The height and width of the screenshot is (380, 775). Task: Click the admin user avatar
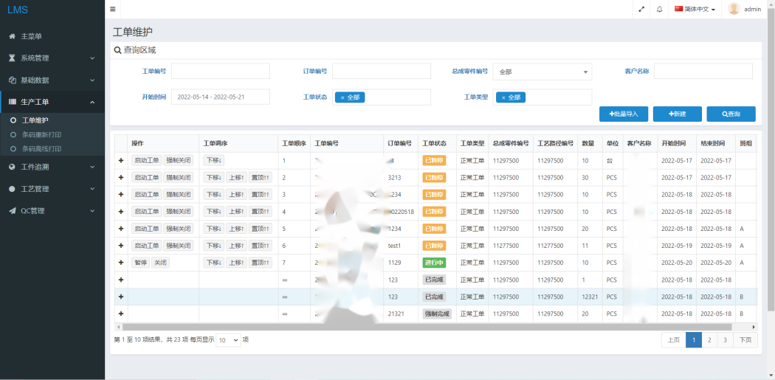[x=734, y=9]
